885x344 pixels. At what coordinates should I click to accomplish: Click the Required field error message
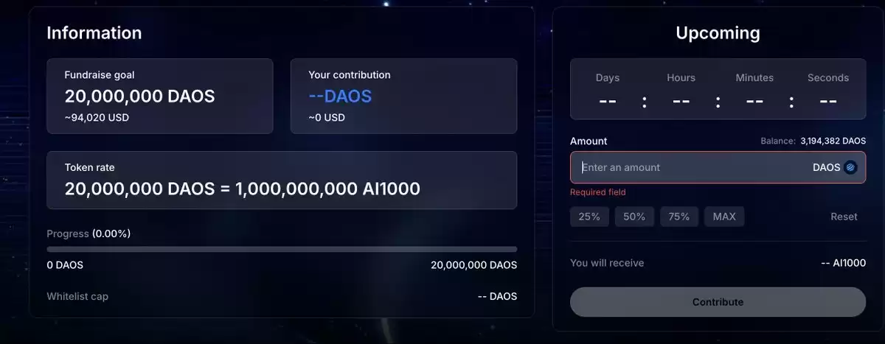597,192
